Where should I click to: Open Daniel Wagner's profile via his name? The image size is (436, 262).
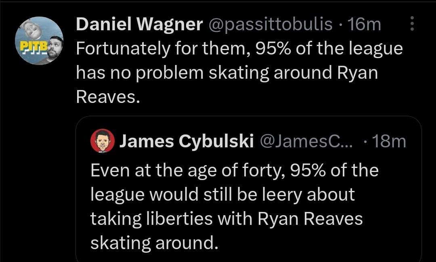tap(139, 25)
